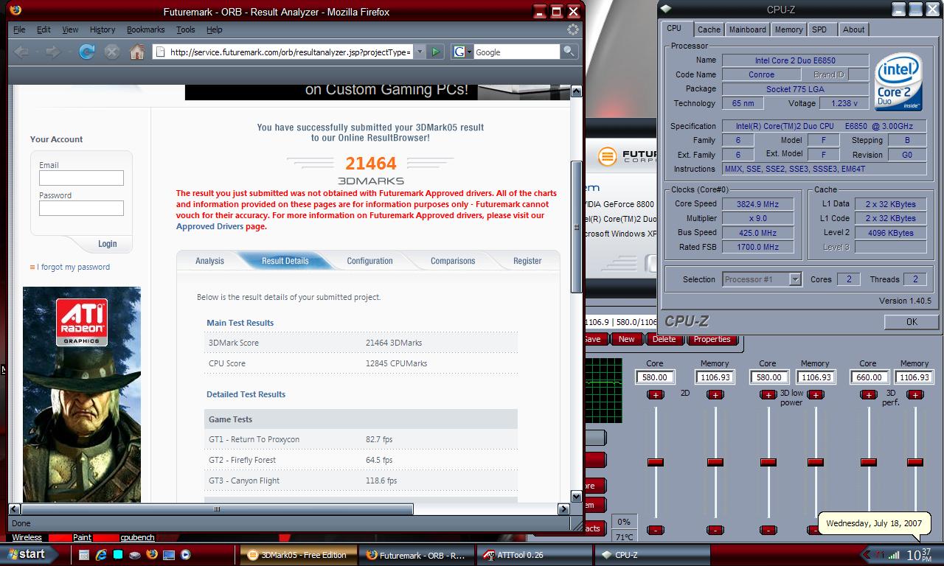This screenshot has width=944, height=566.
Task: Click the Firefox Stop loading icon
Action: coord(111,52)
